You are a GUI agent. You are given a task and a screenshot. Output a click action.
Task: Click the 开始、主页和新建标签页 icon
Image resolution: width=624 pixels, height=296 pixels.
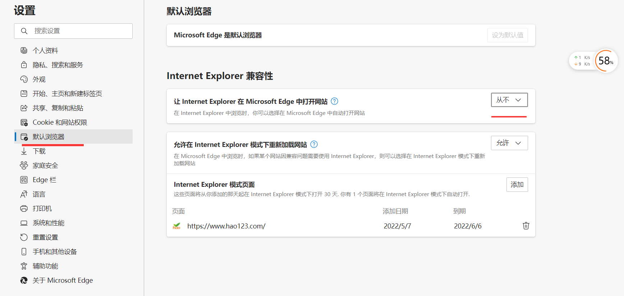24,93
